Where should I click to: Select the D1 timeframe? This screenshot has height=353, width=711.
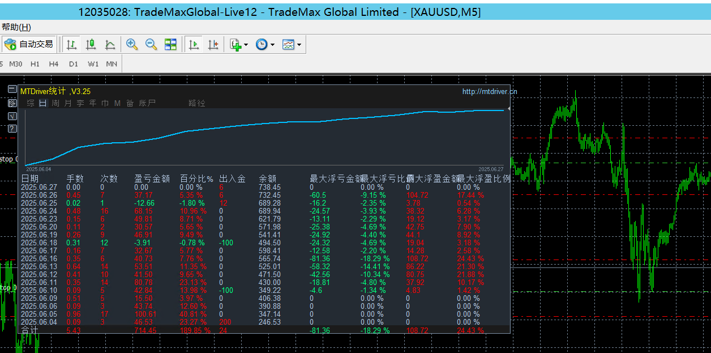(x=74, y=64)
